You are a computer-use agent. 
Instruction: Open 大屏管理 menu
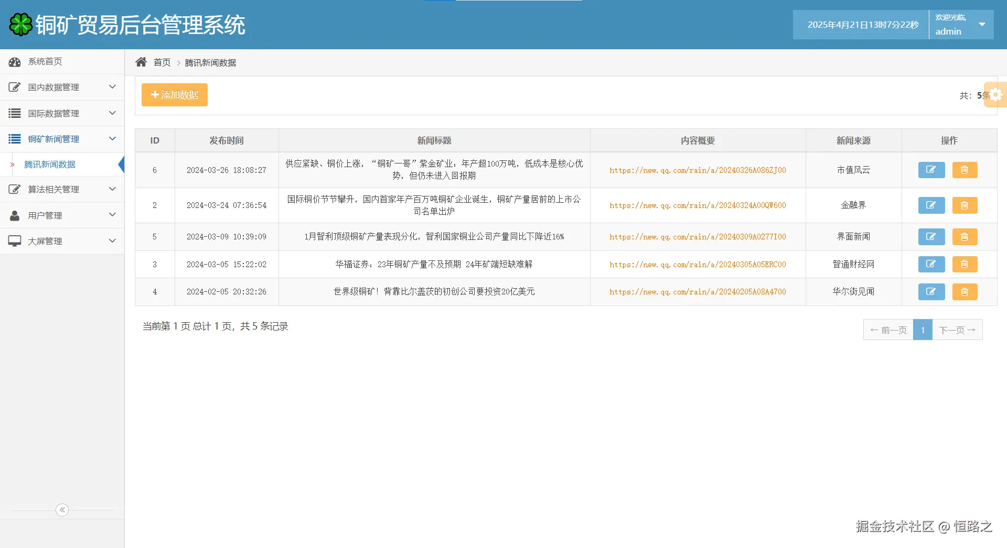62,241
